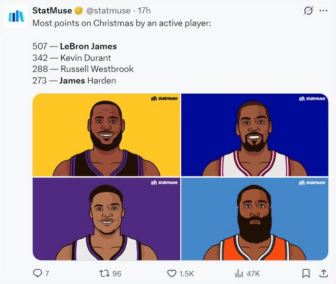
Task: Bookmark this post
Action: pos(306,274)
